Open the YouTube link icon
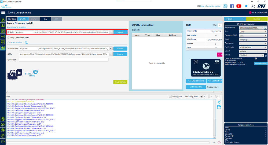The height and width of the screenshot is (145, 268). (x=239, y=6)
